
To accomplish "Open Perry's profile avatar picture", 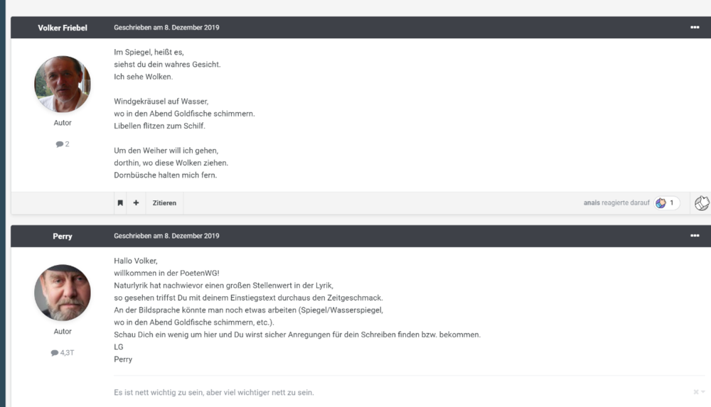I will [x=63, y=293].
